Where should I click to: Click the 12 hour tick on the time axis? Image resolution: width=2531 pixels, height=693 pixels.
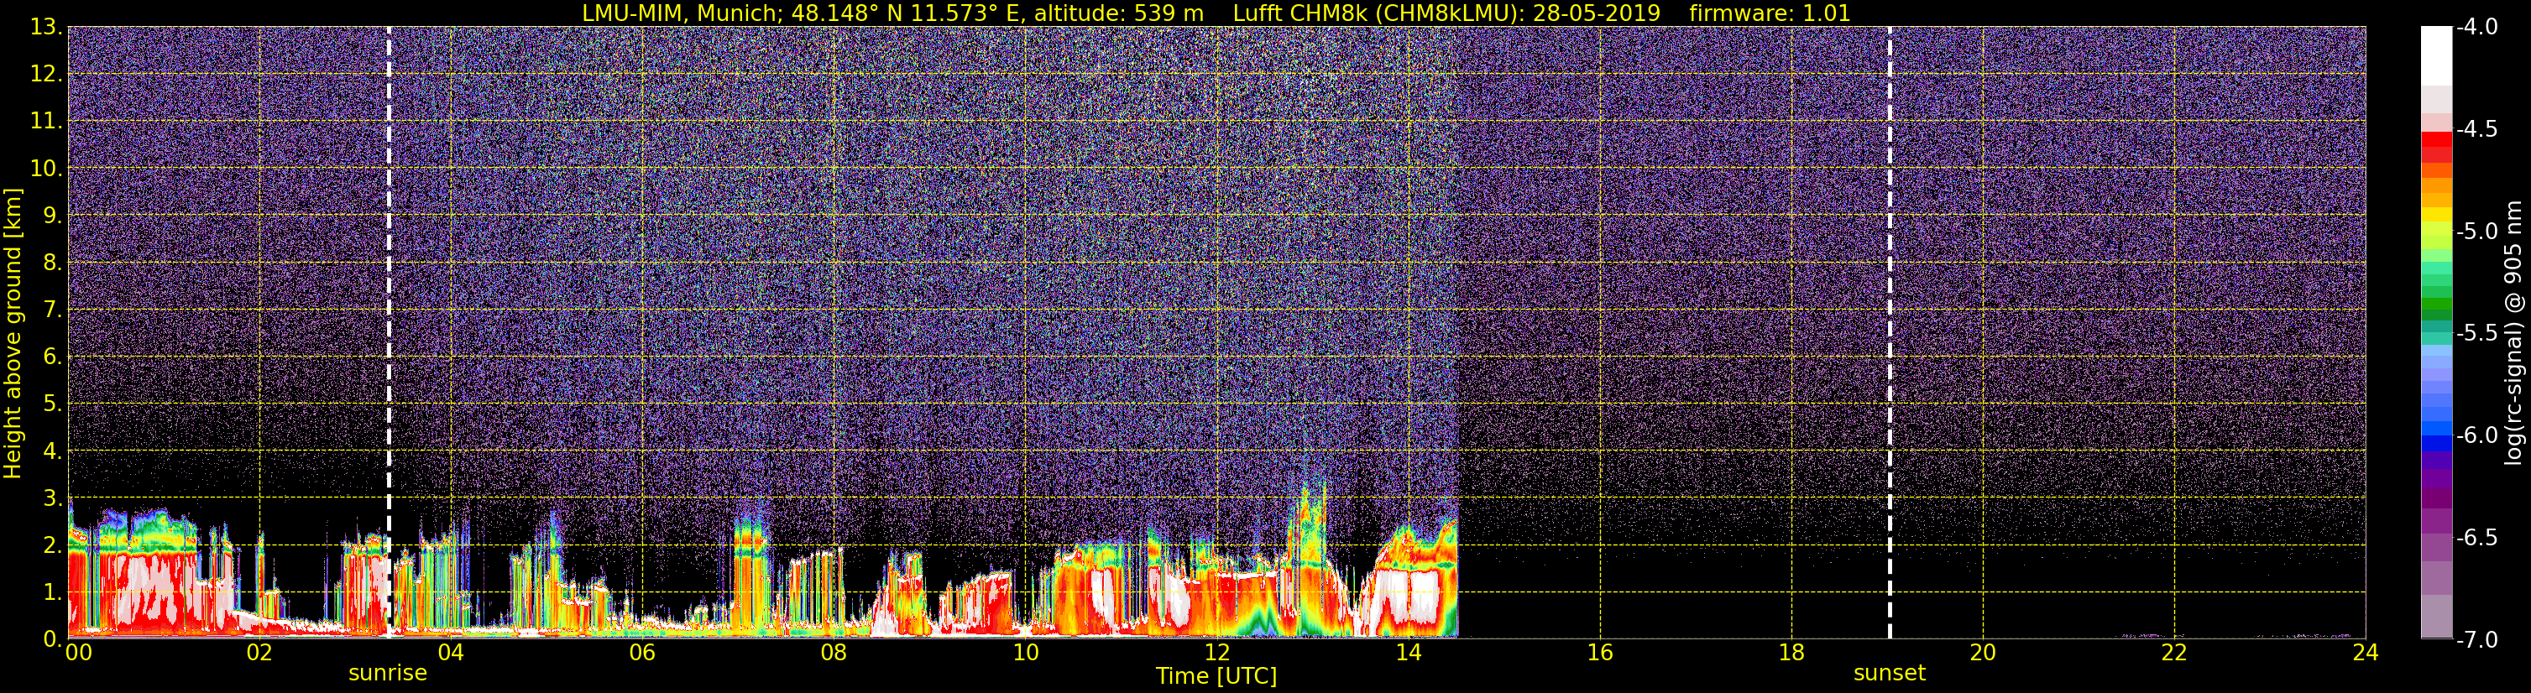1216,654
